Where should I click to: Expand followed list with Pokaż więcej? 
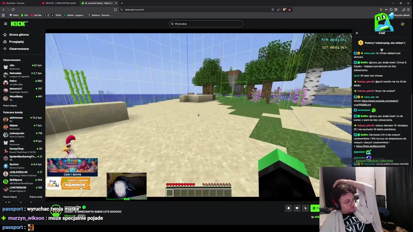pos(10,106)
